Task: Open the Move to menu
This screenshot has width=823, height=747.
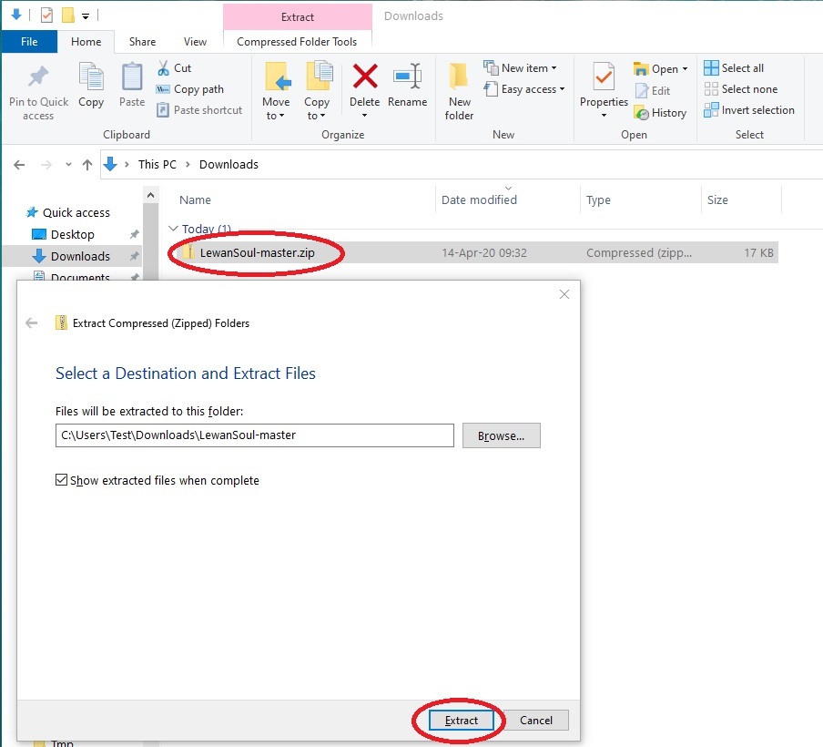Action: (x=276, y=91)
